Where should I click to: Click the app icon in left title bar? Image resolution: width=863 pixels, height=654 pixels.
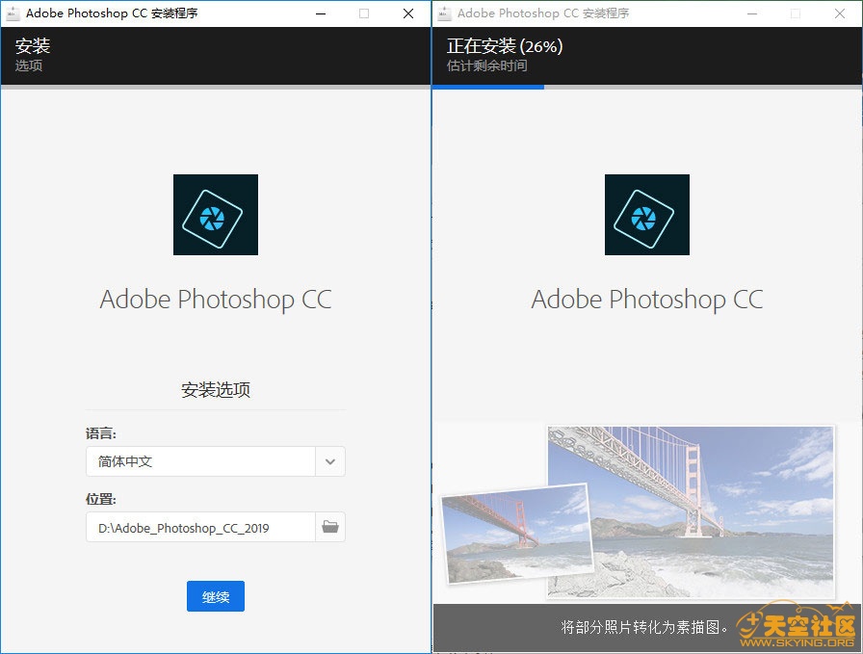(13, 13)
